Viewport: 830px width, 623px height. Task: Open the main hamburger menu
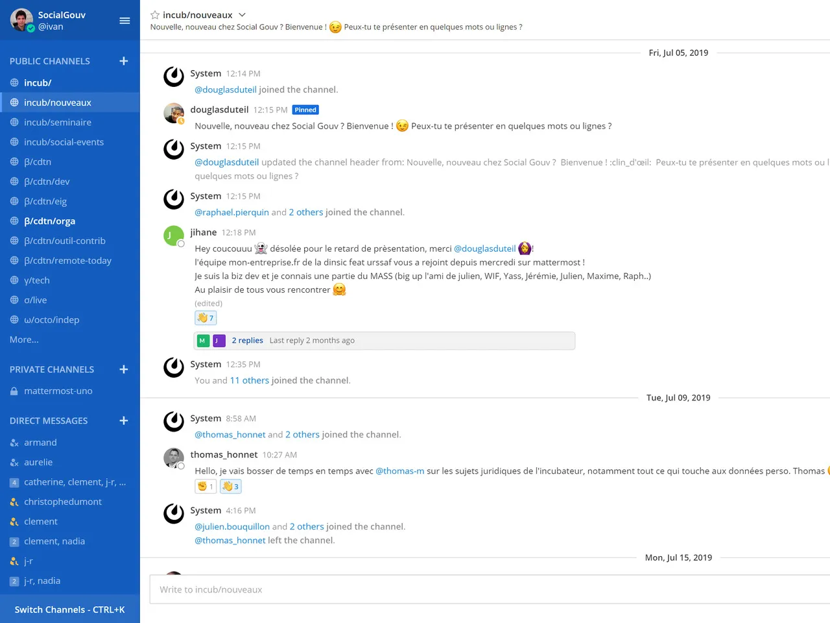point(125,21)
